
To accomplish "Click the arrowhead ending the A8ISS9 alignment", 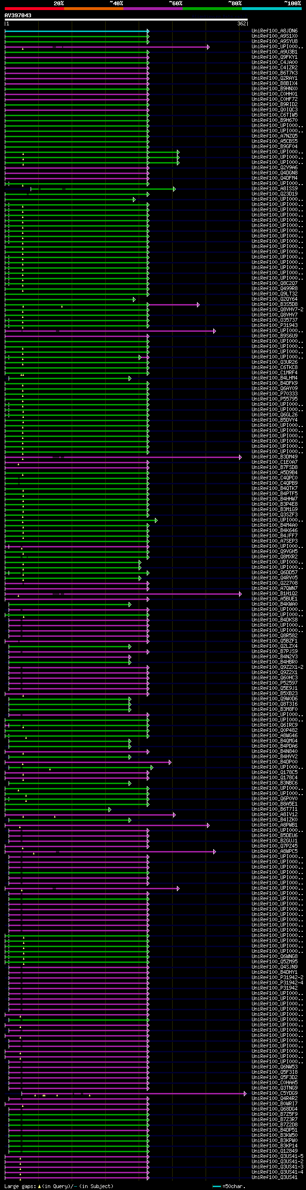I will [x=174, y=189].
